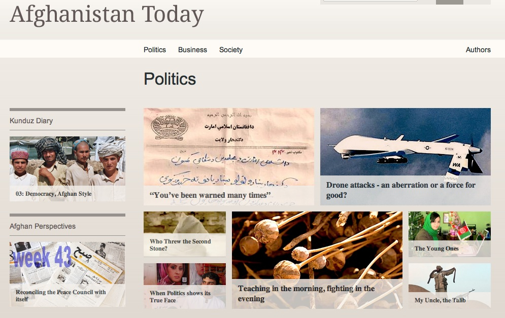
Task: Open 'My Uncle, the Talib' article tile
Action: (x=450, y=286)
